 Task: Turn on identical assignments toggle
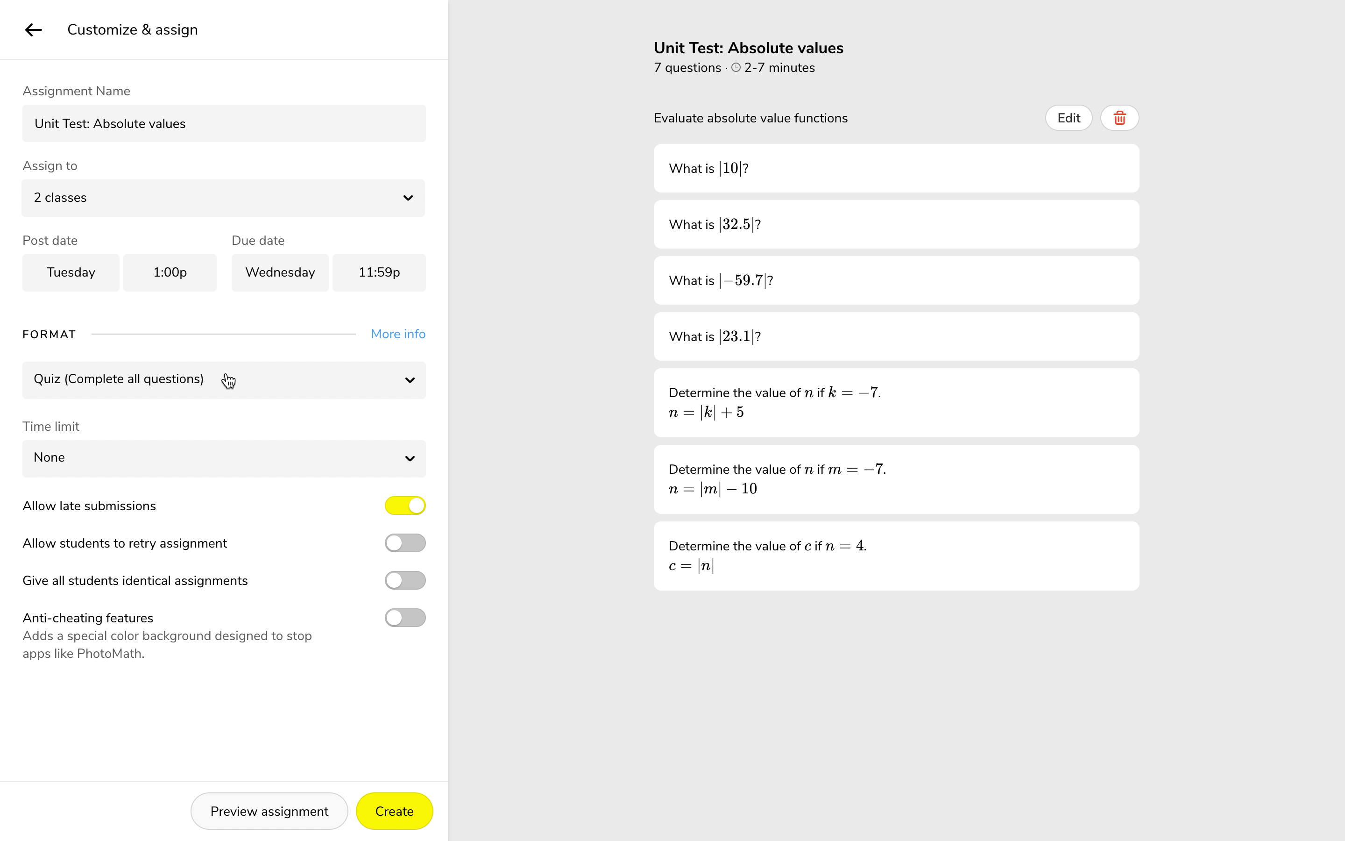[405, 580]
